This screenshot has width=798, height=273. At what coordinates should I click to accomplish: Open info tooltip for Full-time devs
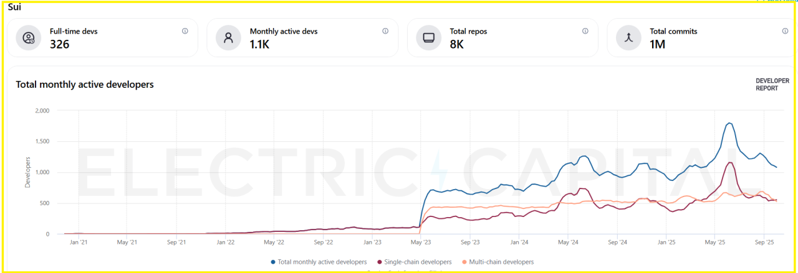pos(185,31)
